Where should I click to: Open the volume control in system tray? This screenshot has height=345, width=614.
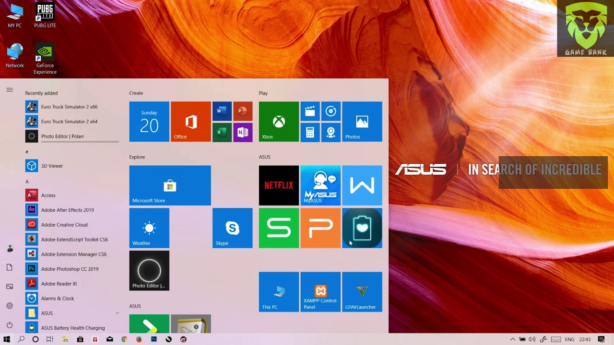[x=532, y=339]
